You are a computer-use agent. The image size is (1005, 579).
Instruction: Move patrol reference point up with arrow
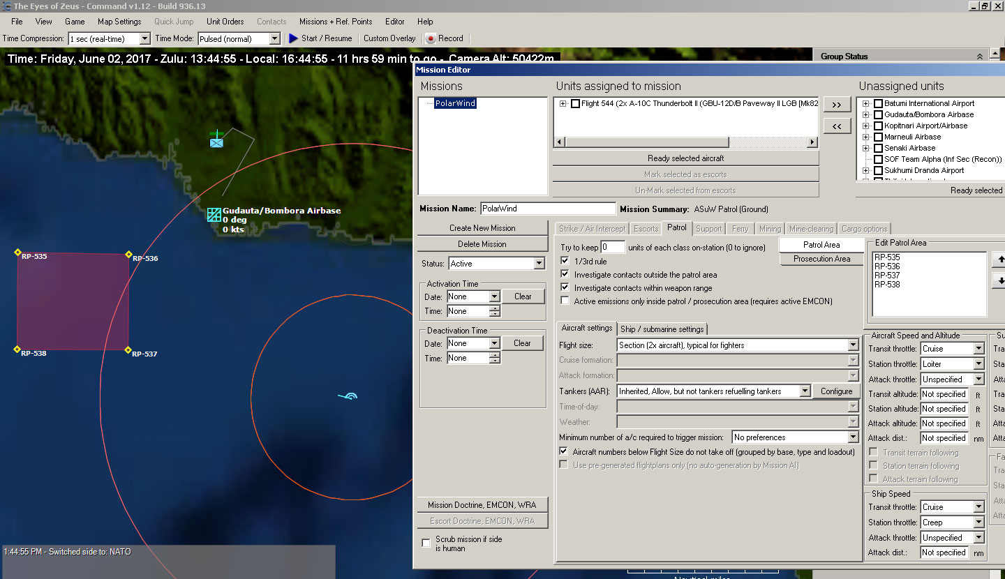[999, 260]
